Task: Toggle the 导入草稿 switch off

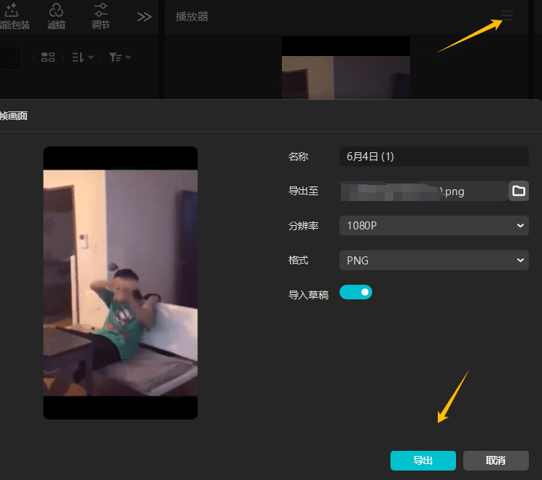Action: 356,292
